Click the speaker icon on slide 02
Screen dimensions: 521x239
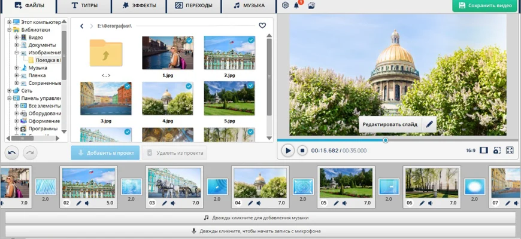point(87,203)
